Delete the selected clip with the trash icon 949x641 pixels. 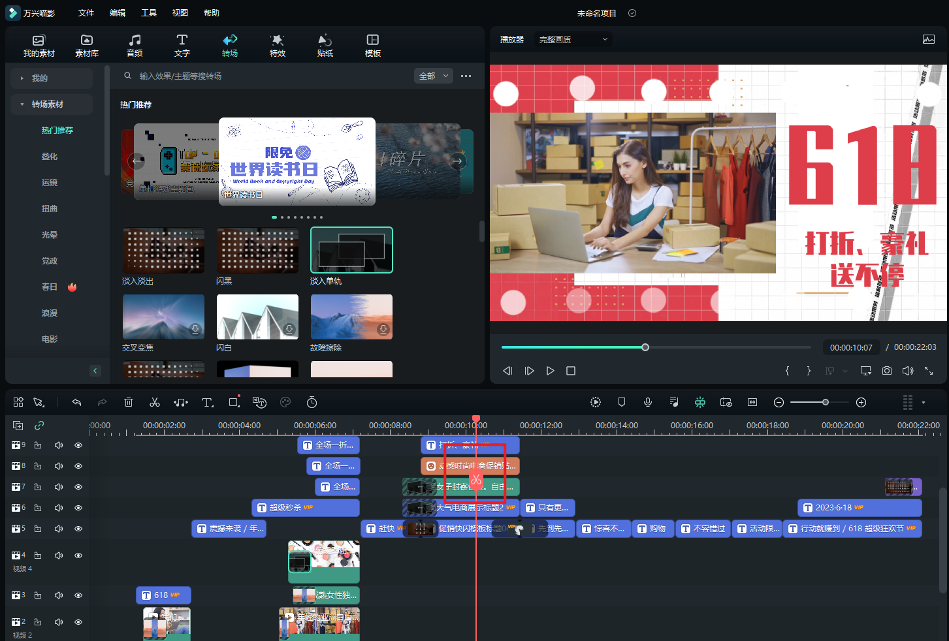click(129, 403)
